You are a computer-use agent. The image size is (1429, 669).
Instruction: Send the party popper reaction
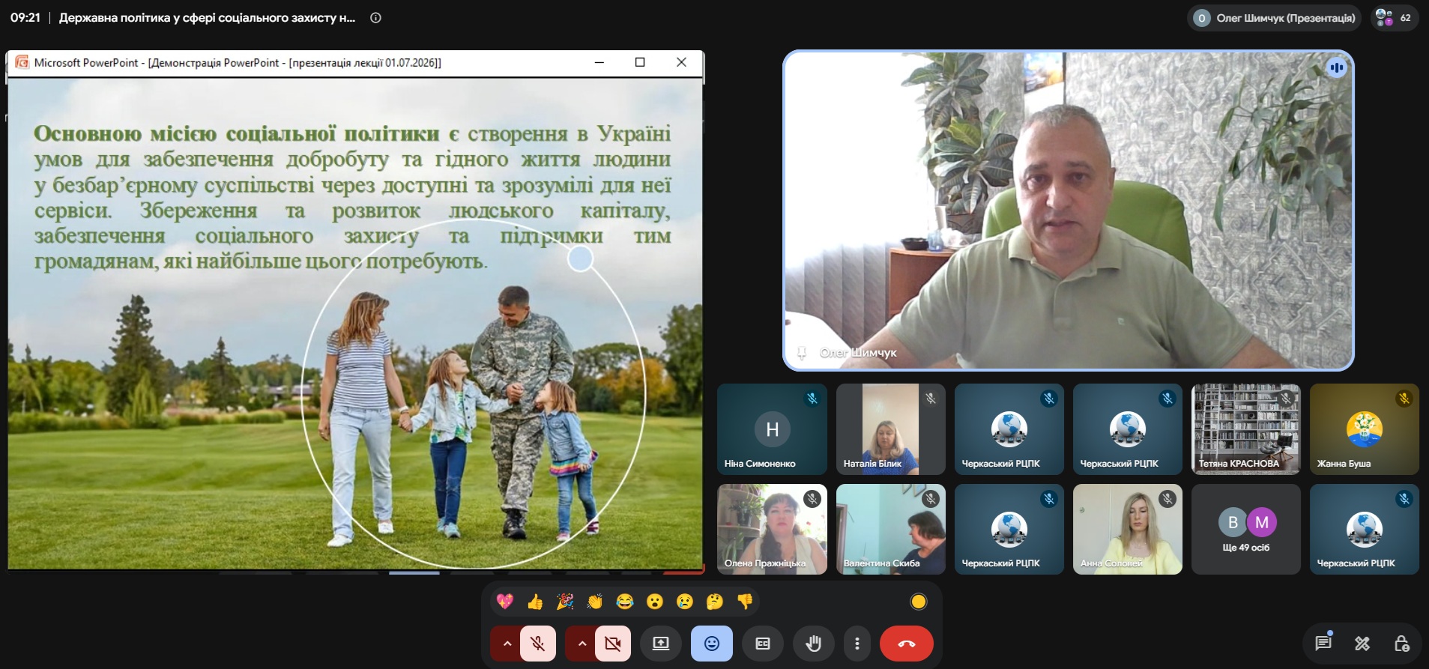565,602
